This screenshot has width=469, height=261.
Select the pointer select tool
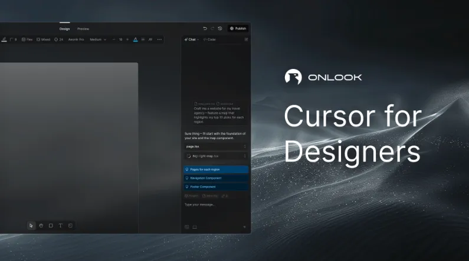31,226
